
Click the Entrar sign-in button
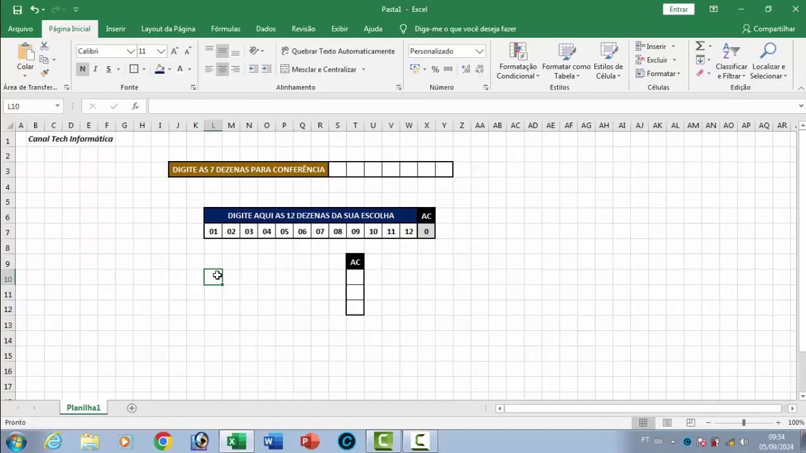679,9
